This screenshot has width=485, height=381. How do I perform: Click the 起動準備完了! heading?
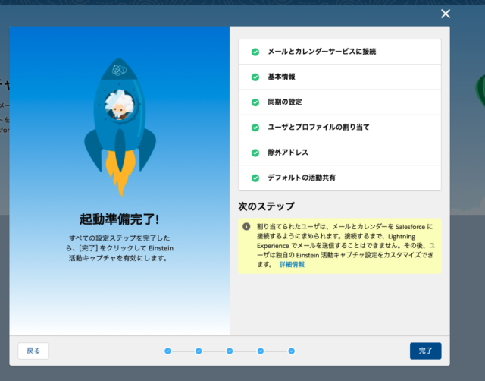pos(120,219)
